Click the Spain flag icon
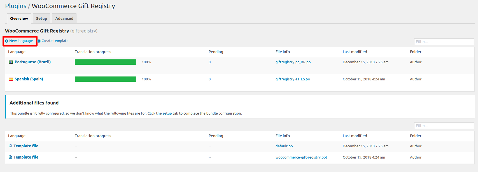478x172 pixels. pyautogui.click(x=11, y=79)
